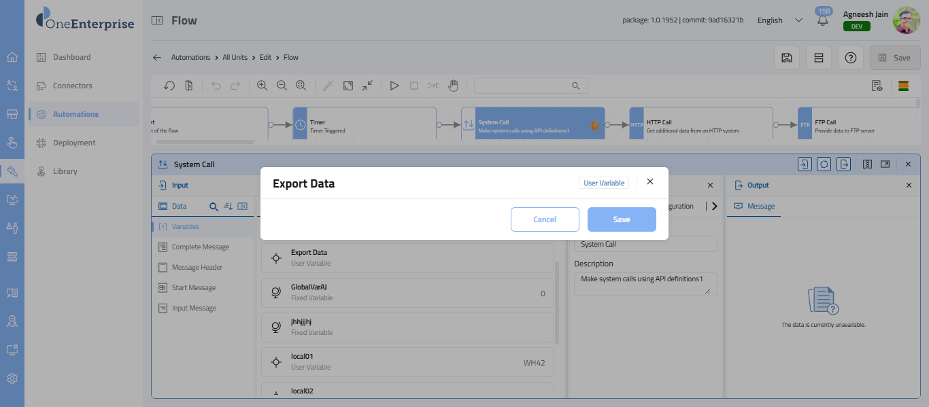Collapse the sidebar using icon beside Flow
This screenshot has height=407, width=929.
tap(157, 20)
